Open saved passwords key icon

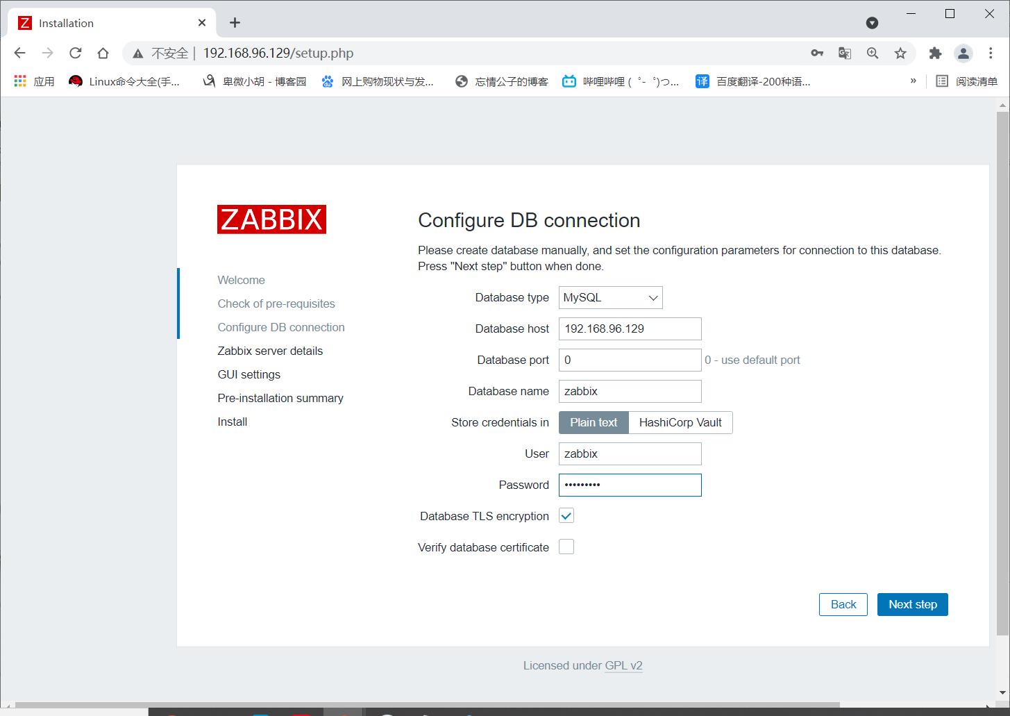click(817, 53)
